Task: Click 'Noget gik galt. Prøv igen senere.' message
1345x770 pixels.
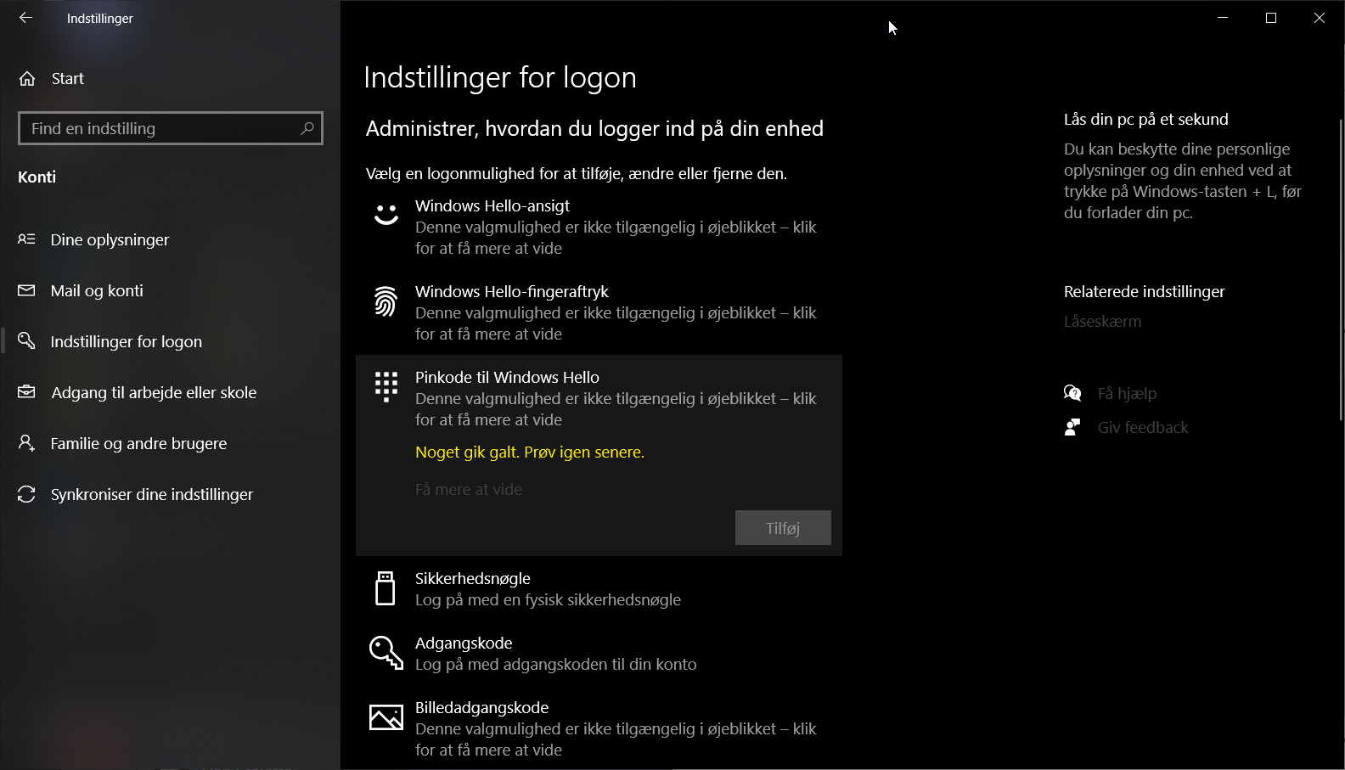Action: pos(530,452)
